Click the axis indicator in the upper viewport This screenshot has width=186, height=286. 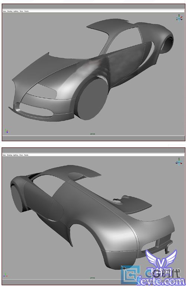7,131
